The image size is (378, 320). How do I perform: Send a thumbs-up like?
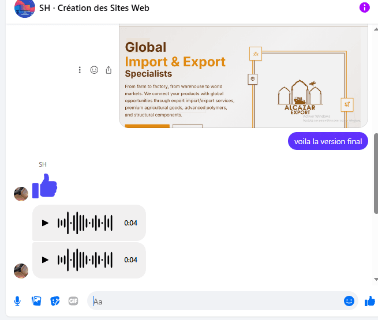[x=369, y=301]
